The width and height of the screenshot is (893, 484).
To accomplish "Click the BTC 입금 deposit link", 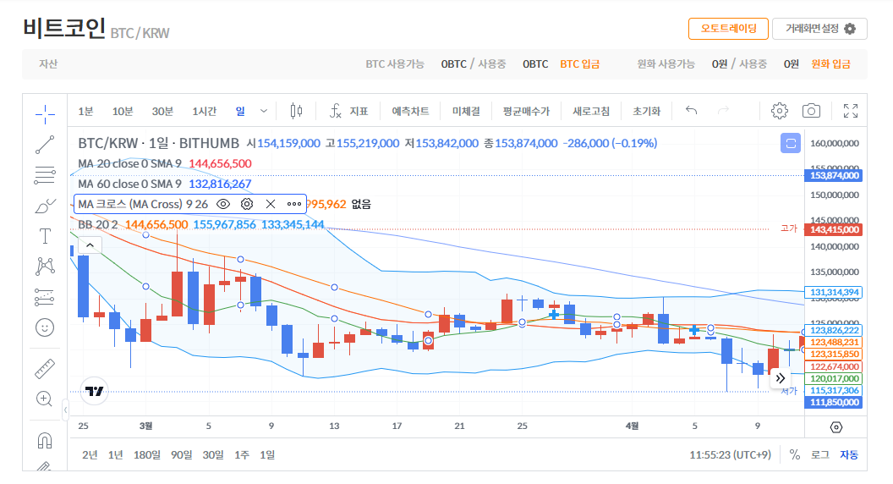I will [580, 63].
